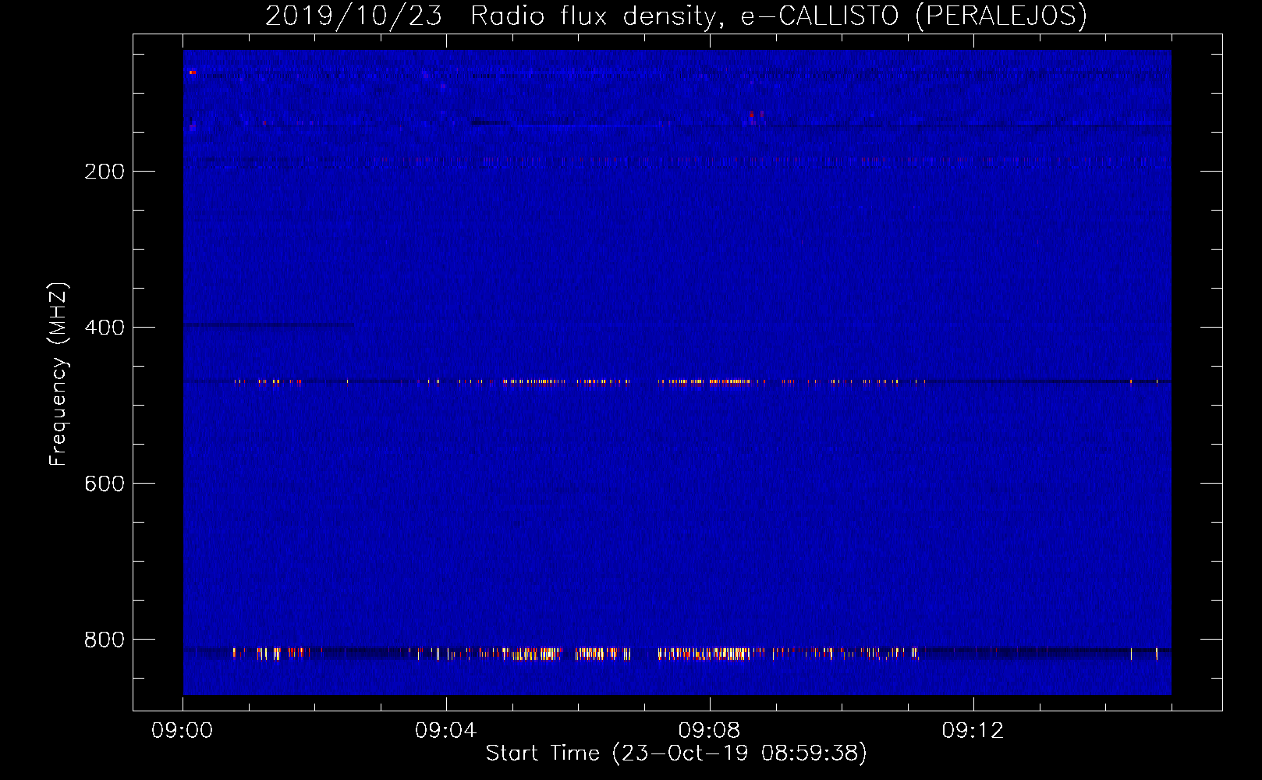Click the 09:12 time tick label

pyautogui.click(x=973, y=731)
